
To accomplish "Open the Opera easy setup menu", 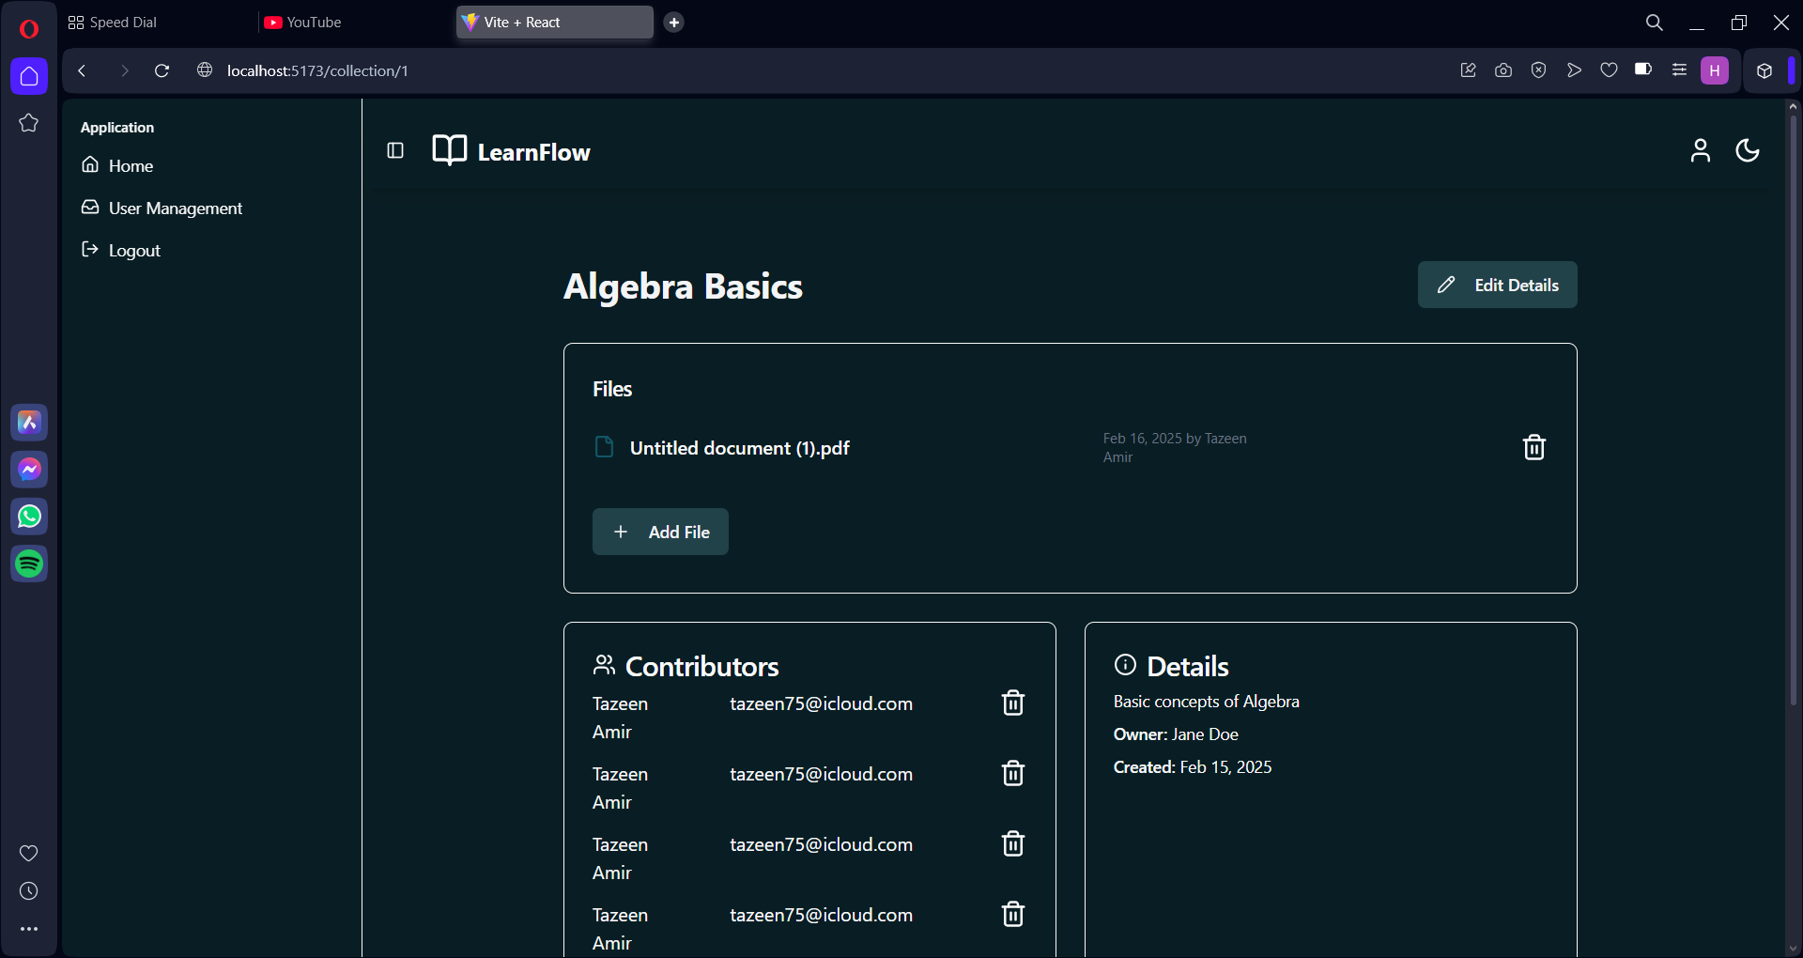I will click(x=1679, y=70).
